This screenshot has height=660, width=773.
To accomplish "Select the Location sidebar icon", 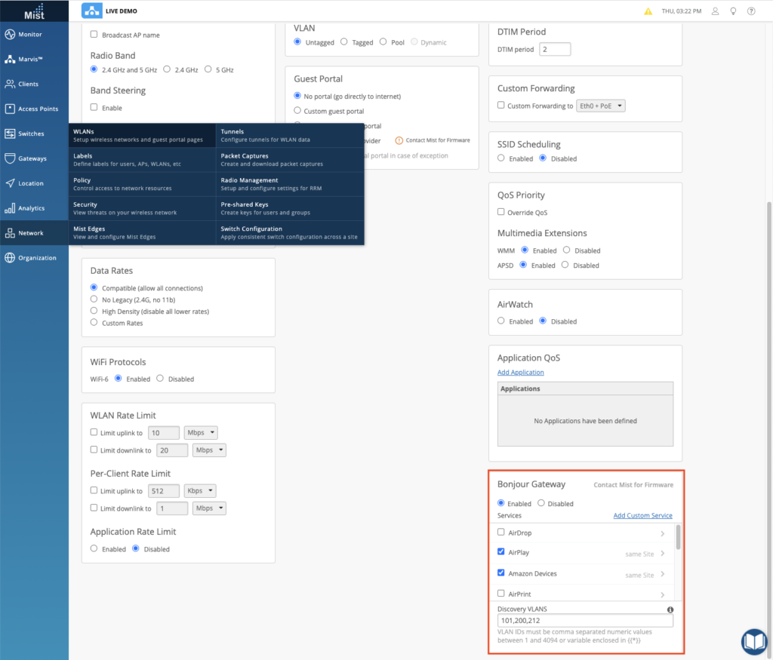I will coord(34,183).
